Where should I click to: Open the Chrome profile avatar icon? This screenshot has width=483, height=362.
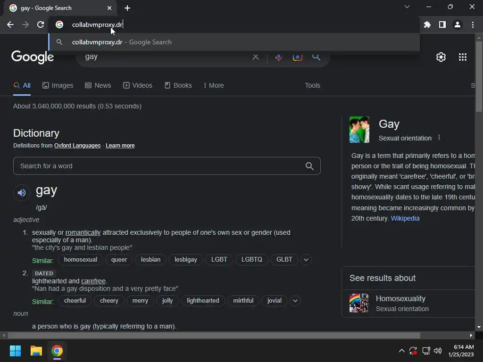458,25
